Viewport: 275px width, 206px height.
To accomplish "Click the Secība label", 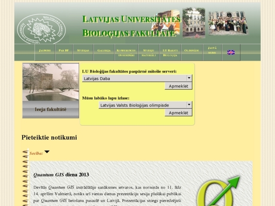I will 36,154.
